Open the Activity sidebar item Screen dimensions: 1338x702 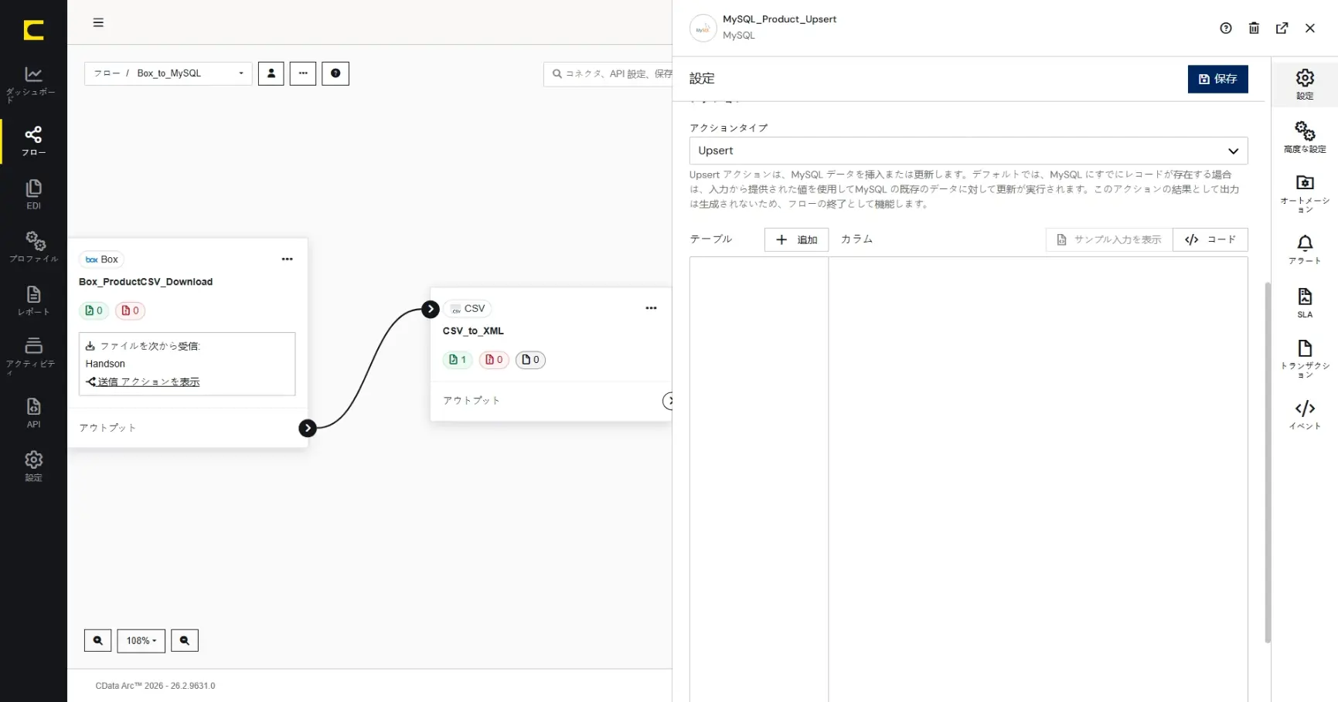pyautogui.click(x=33, y=355)
